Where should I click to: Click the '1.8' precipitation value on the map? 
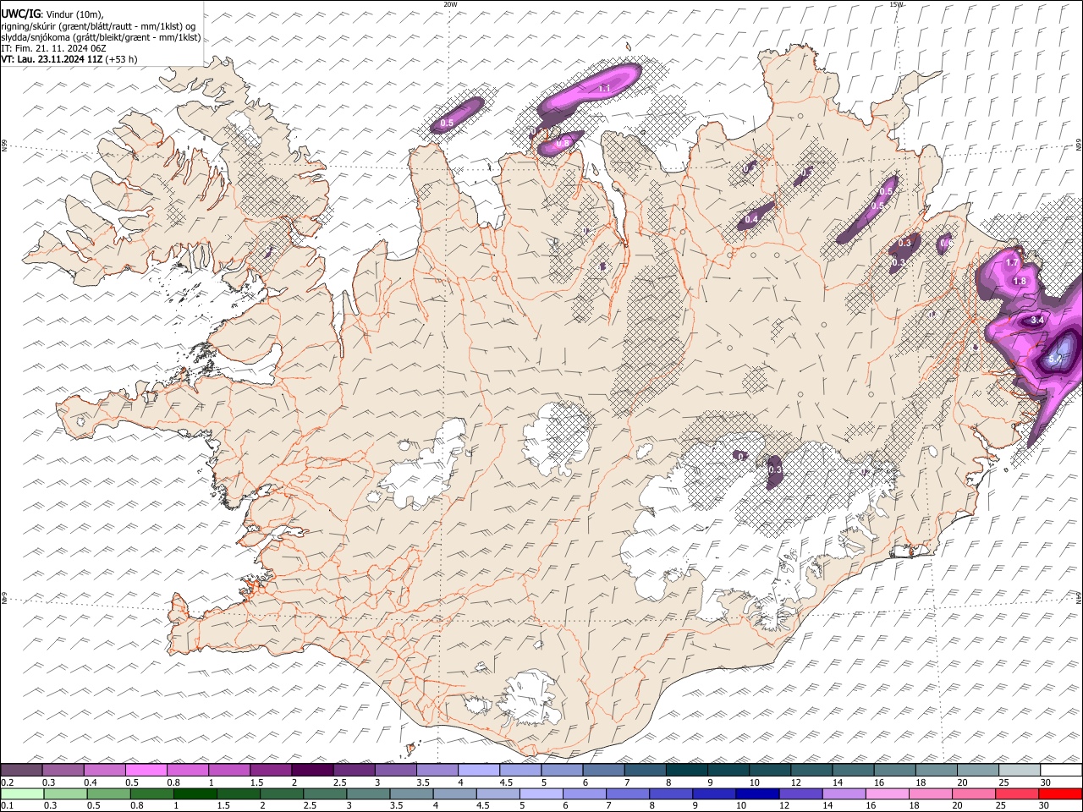pos(1020,281)
